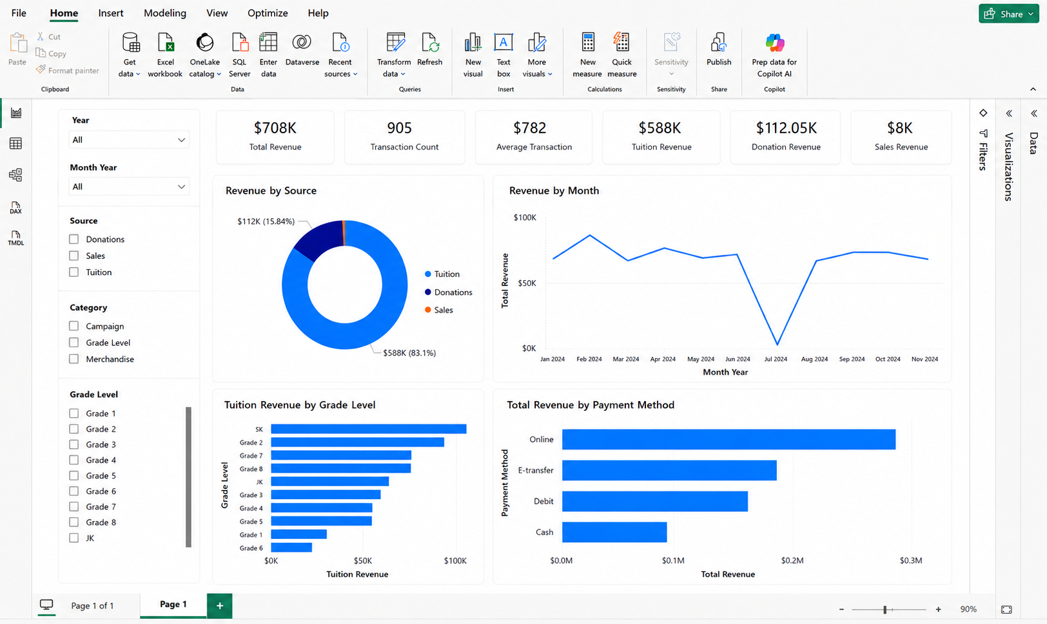This screenshot has height=624, width=1047.
Task: Open TMDL view
Action: 16,238
